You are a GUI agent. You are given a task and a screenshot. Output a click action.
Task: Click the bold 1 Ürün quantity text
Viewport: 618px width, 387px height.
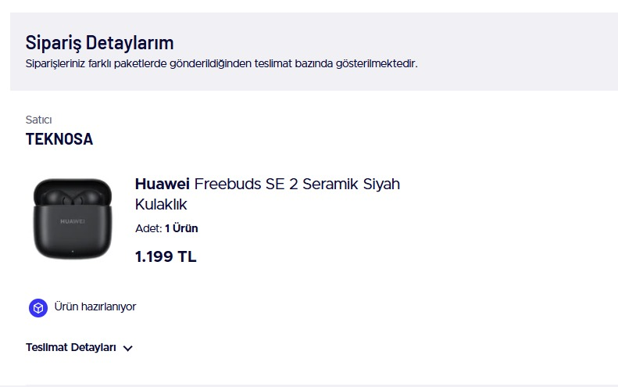[181, 228]
